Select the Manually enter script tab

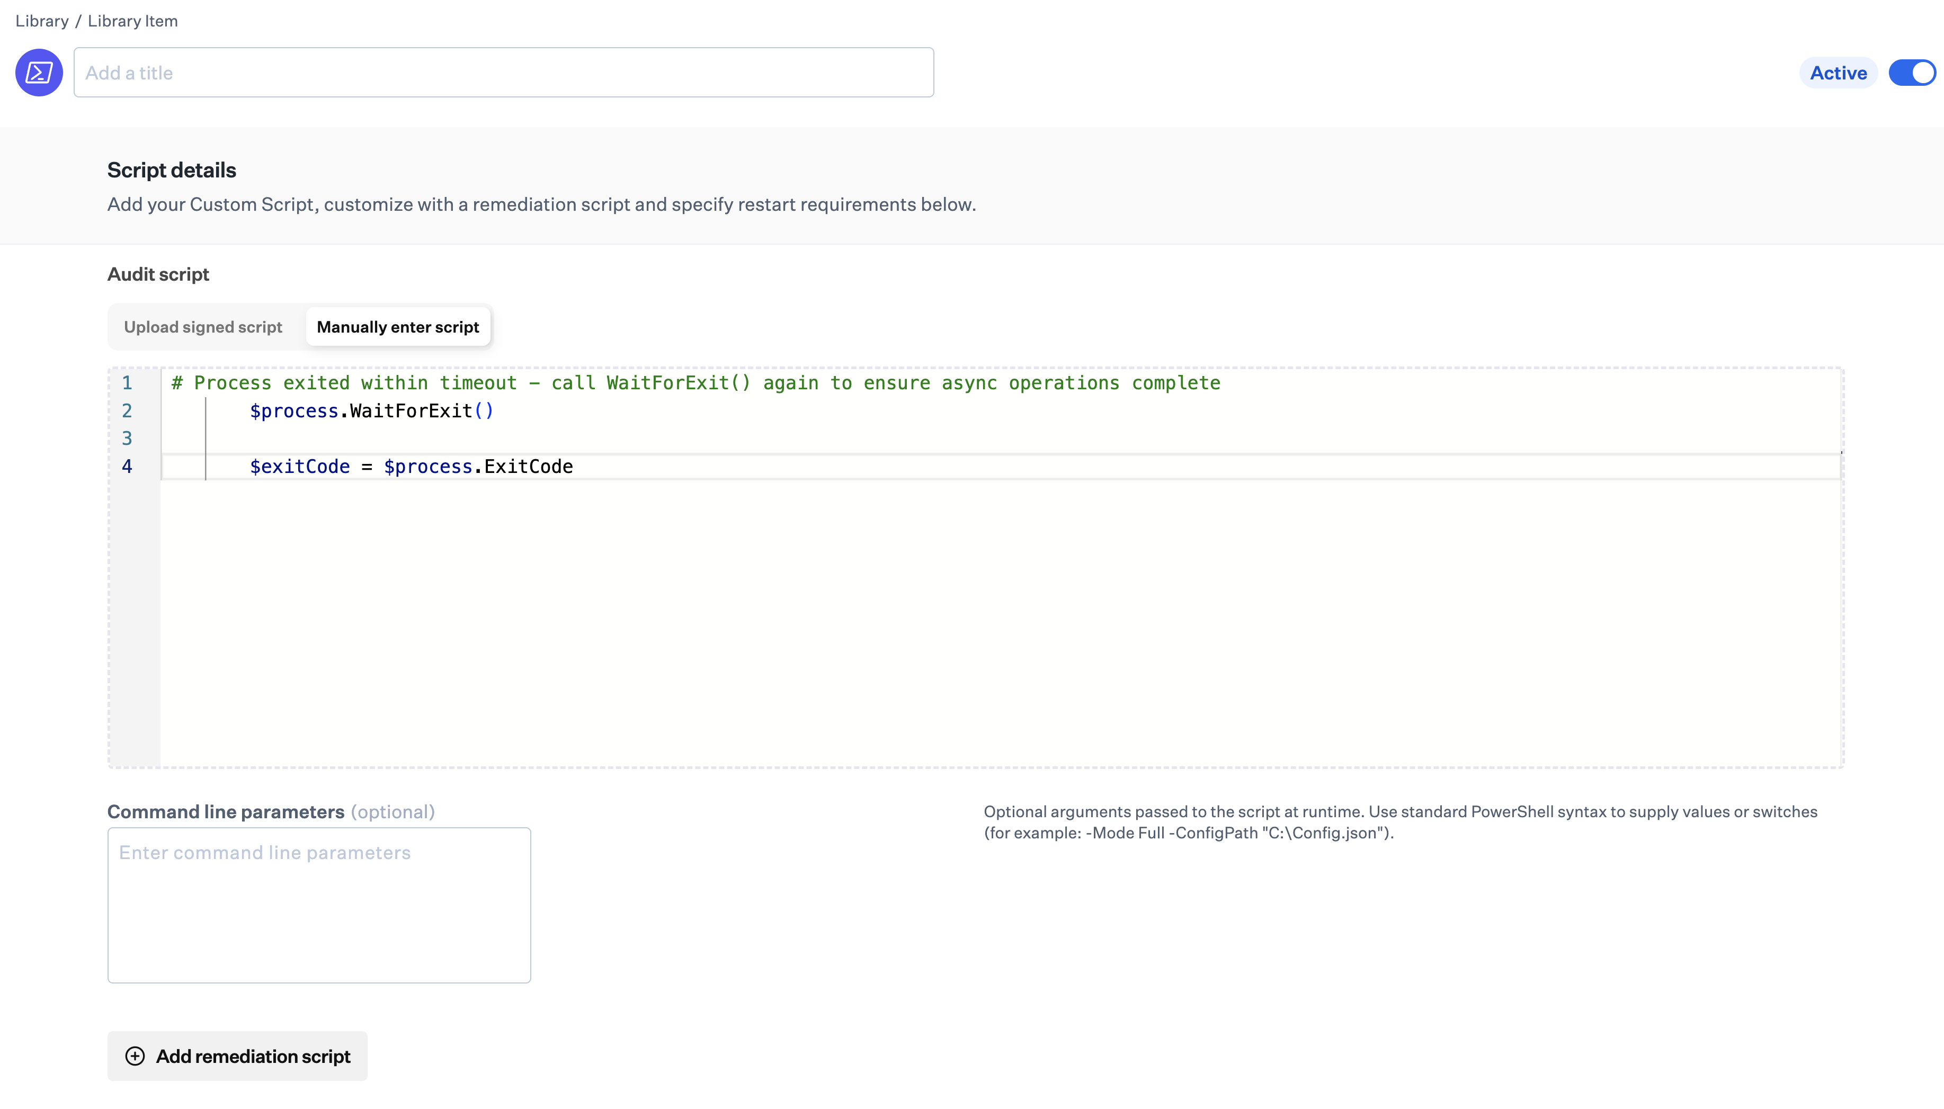[398, 326]
